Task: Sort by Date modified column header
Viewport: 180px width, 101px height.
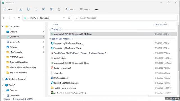Action: 161,24
